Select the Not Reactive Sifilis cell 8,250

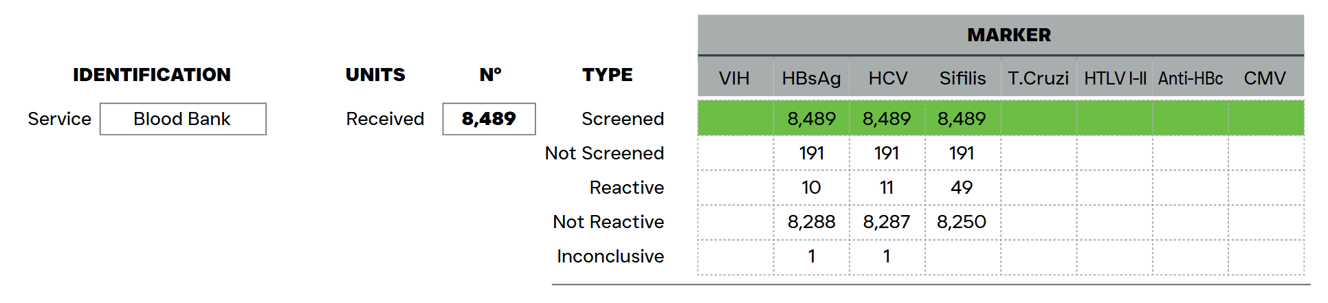pyautogui.click(x=962, y=222)
